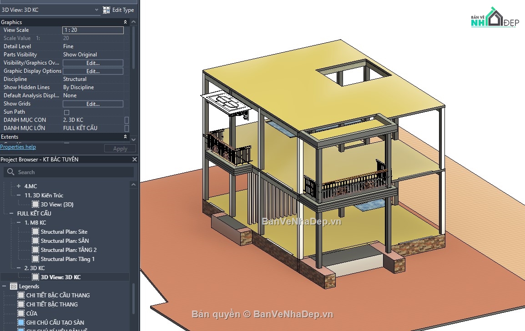Open Structural Plan: SÂN
Viewport: 525px width, 331px height.
65,241
